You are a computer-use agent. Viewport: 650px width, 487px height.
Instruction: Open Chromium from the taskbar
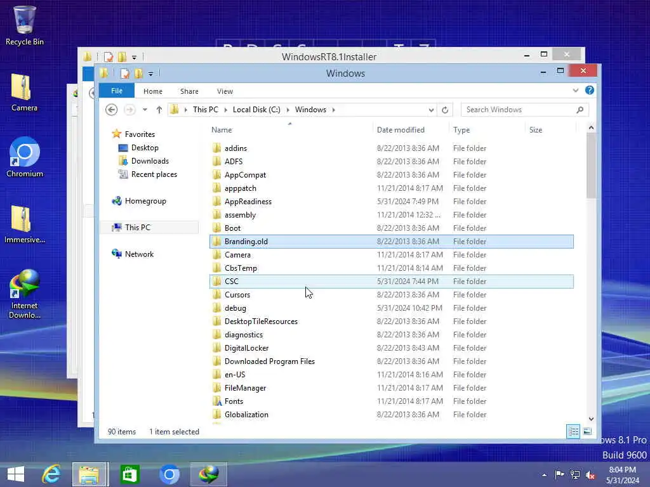[x=169, y=474]
